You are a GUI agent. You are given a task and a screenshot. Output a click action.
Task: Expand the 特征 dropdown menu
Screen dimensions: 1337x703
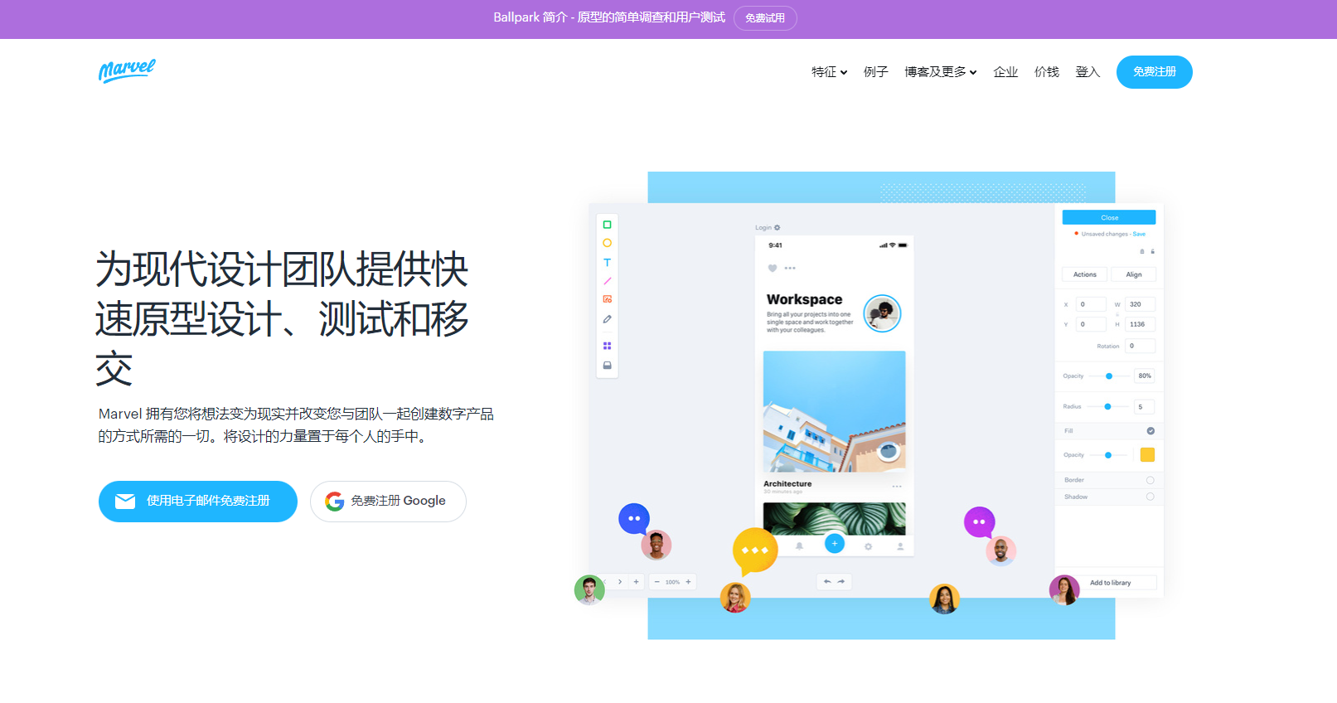829,72
